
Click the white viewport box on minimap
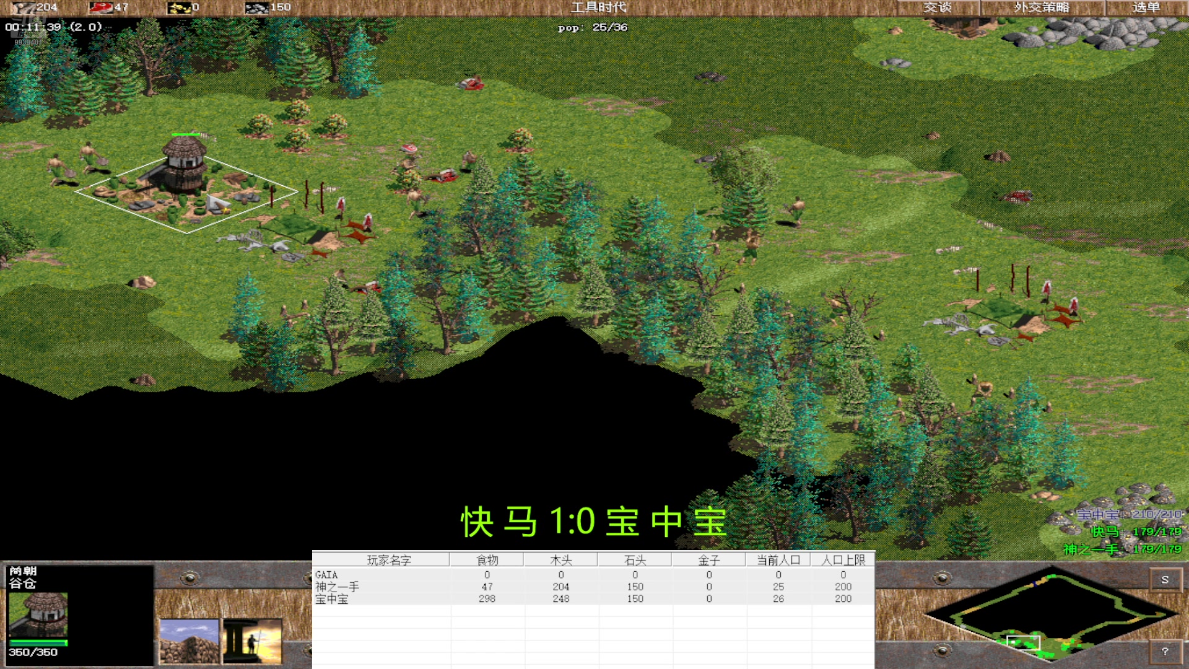(x=1023, y=642)
